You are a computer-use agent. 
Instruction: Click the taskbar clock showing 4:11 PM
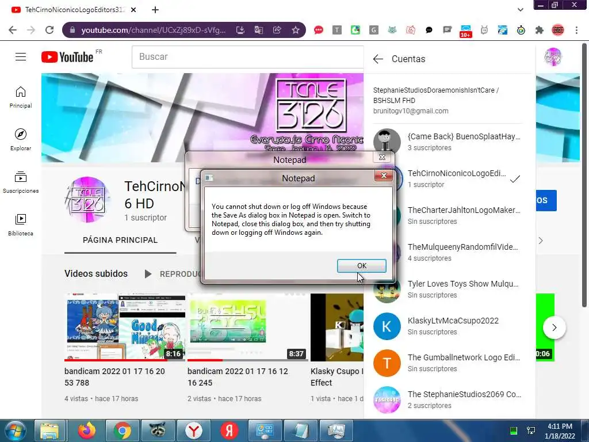pyautogui.click(x=560, y=430)
